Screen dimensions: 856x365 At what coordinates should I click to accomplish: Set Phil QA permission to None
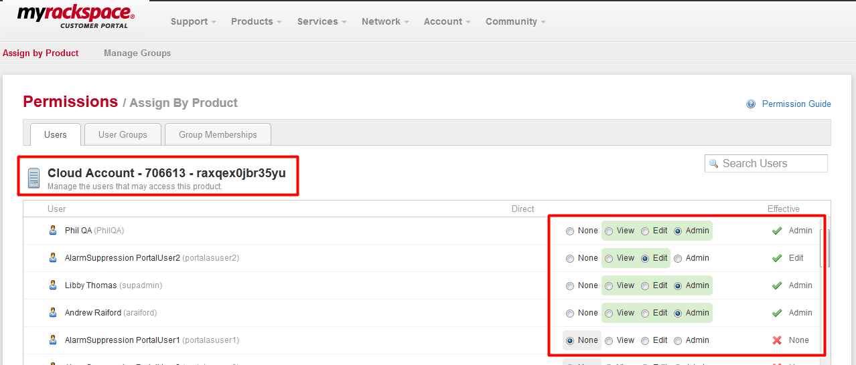click(x=570, y=231)
